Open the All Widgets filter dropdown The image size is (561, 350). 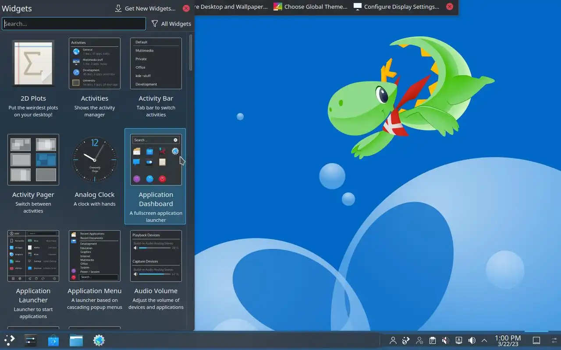[171, 24]
